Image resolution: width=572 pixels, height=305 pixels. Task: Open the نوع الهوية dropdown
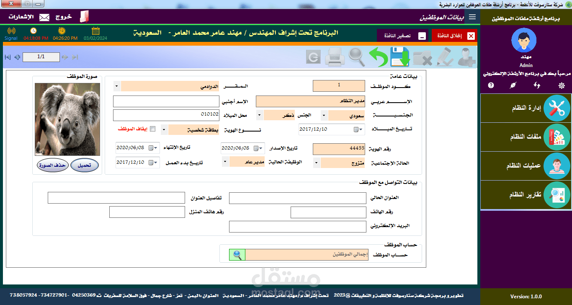[x=165, y=129]
